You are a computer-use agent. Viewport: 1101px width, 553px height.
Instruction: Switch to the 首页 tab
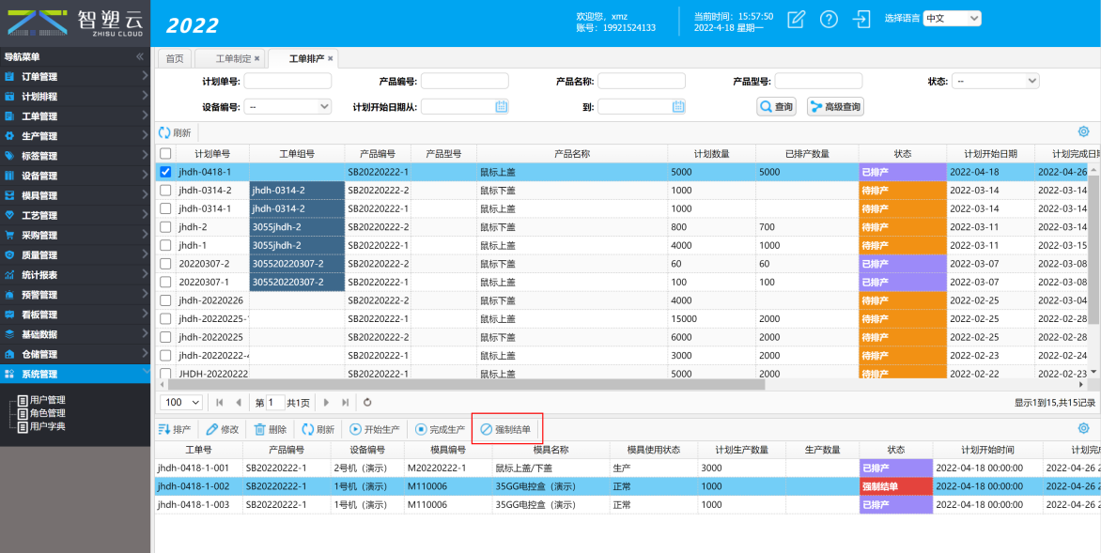pos(174,58)
